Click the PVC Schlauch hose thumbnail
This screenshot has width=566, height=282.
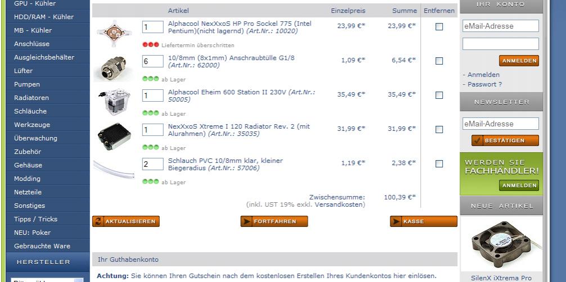click(114, 170)
